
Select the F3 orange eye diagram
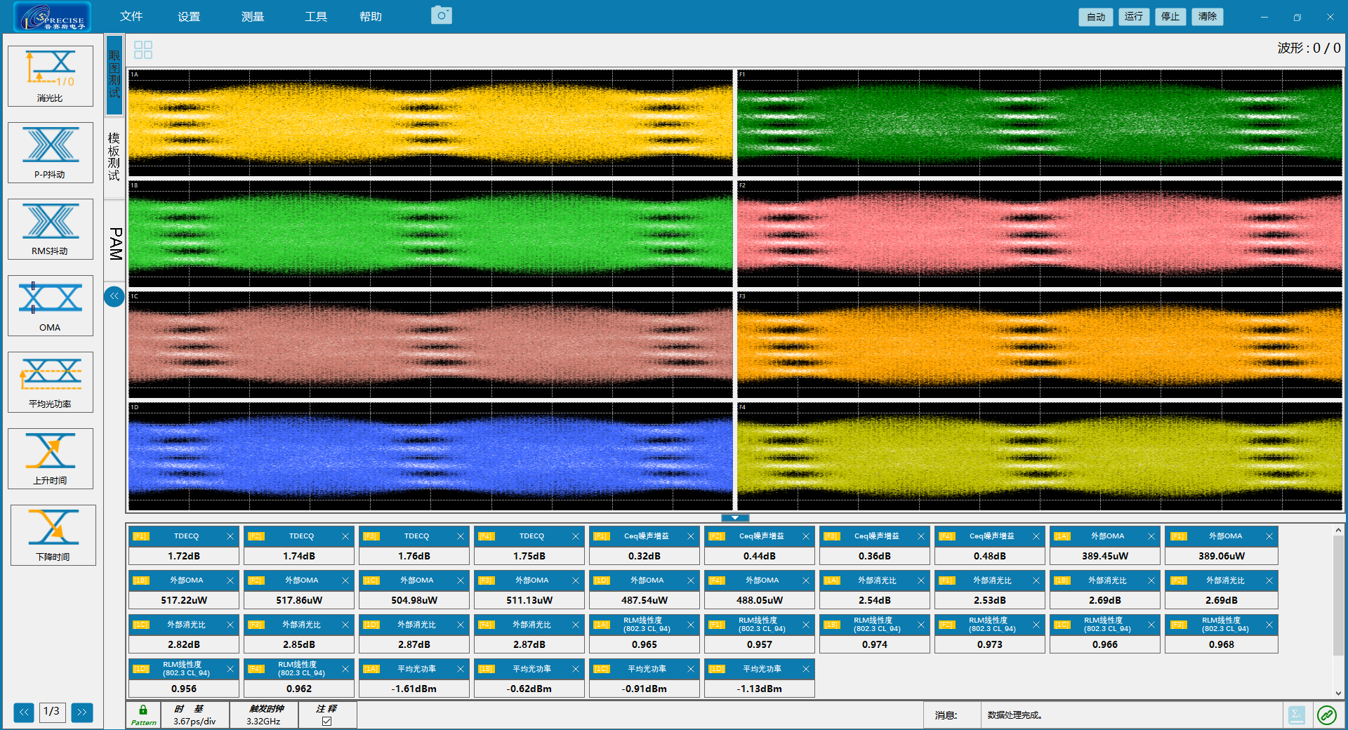pyautogui.click(x=1040, y=344)
